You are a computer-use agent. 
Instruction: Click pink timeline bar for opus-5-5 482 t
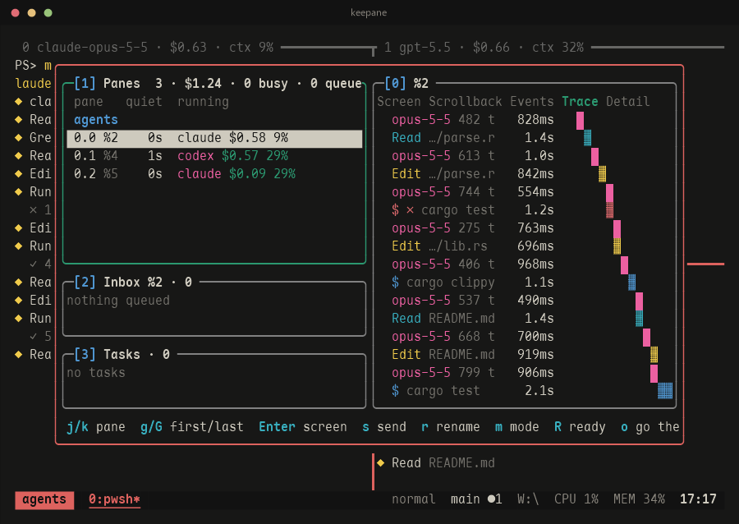tap(581, 120)
